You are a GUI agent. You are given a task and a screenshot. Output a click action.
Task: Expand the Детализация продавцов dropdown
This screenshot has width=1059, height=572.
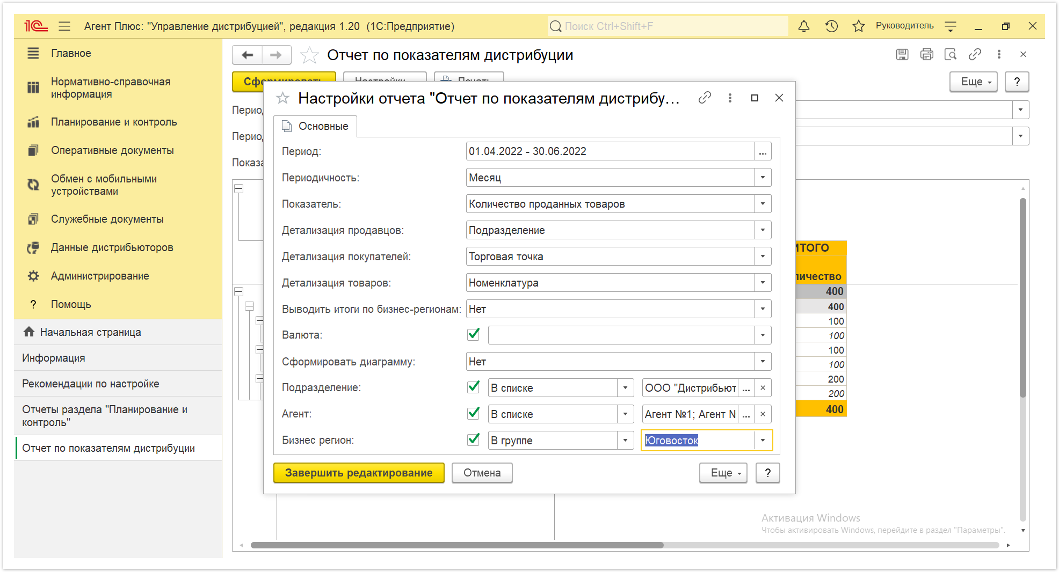point(763,230)
